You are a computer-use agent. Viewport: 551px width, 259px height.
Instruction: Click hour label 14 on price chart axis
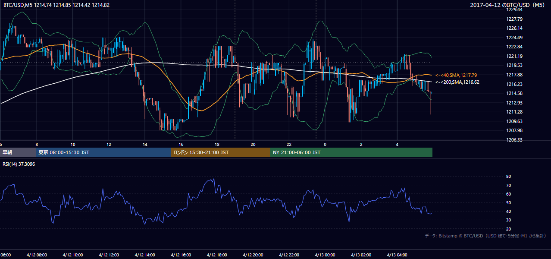point(145,144)
